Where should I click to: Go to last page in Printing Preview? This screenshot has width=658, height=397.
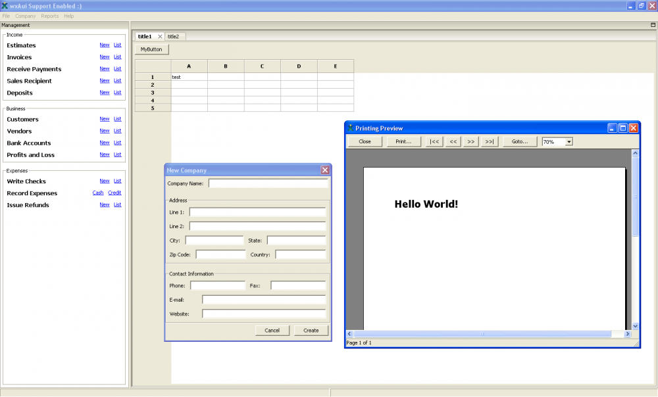pyautogui.click(x=490, y=142)
